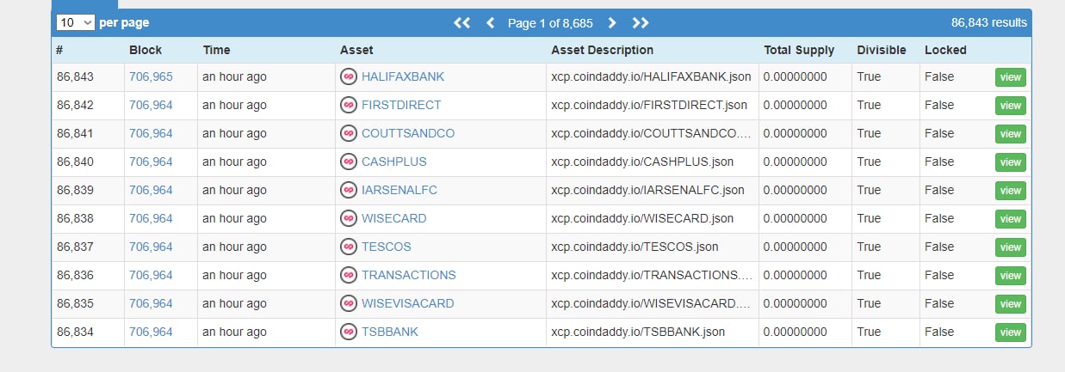1065x372 pixels.
Task: Open the COUTTSANDCO asset link
Action: pos(408,133)
